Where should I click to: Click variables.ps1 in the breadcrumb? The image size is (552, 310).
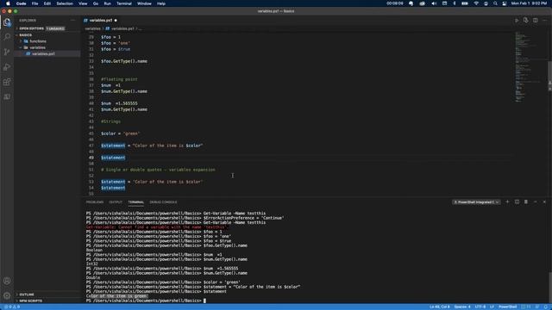point(122,28)
